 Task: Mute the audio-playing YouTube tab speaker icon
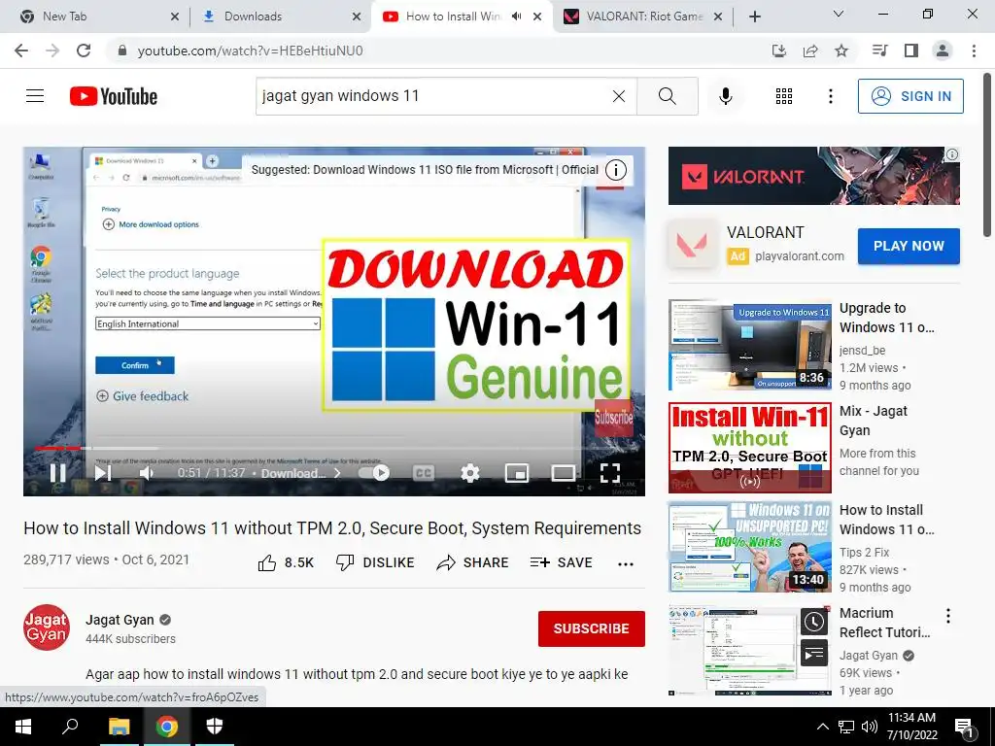tap(517, 17)
